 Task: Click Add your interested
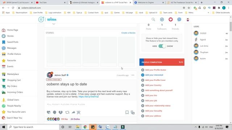(x=154, y=75)
